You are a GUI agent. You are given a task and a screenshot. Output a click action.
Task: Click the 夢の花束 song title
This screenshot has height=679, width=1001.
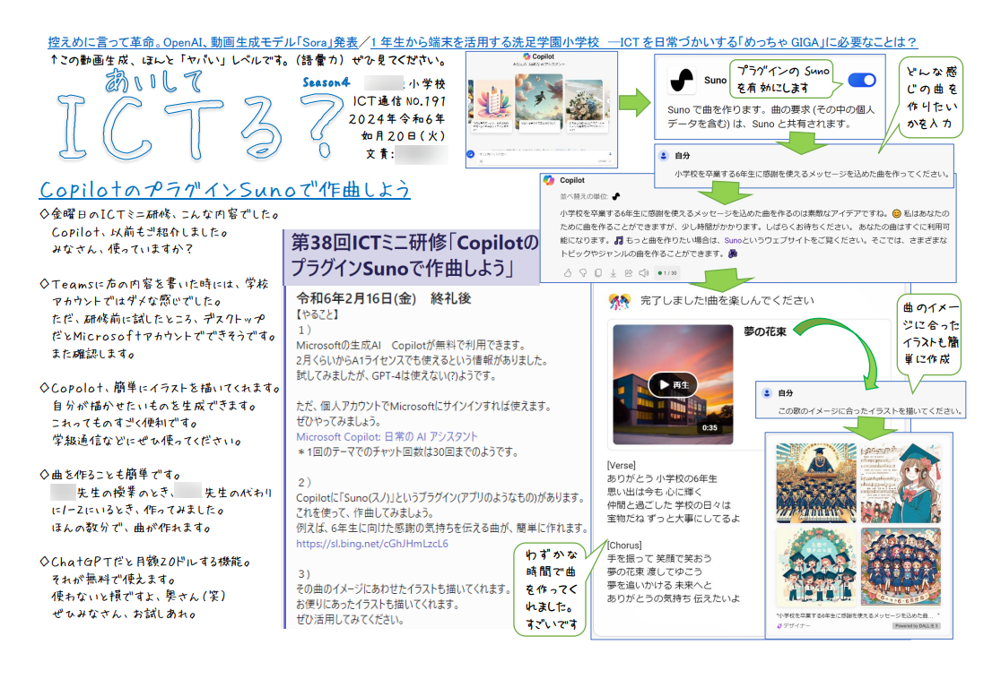765,331
